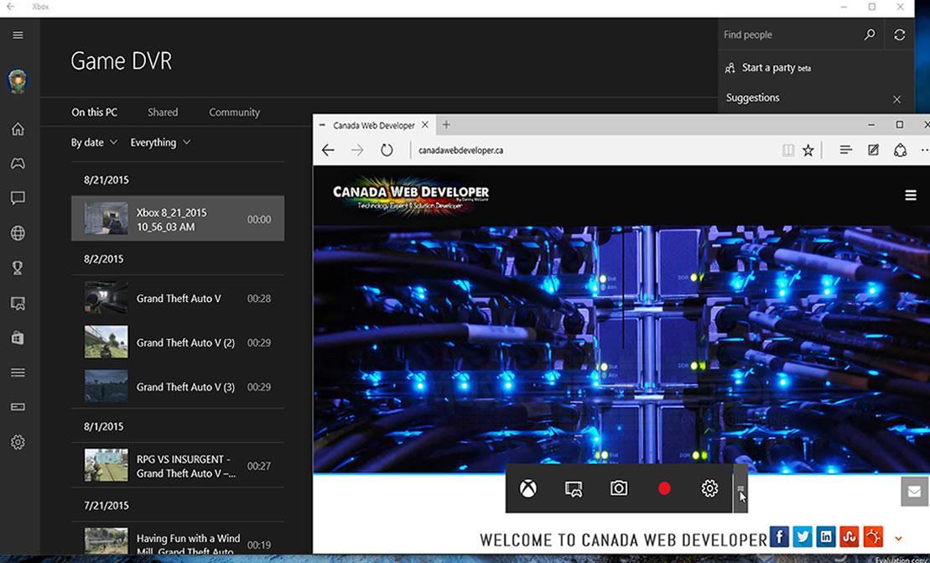The width and height of the screenshot is (930, 563).
Task: Click the orange share icon on webpage
Action: (873, 536)
